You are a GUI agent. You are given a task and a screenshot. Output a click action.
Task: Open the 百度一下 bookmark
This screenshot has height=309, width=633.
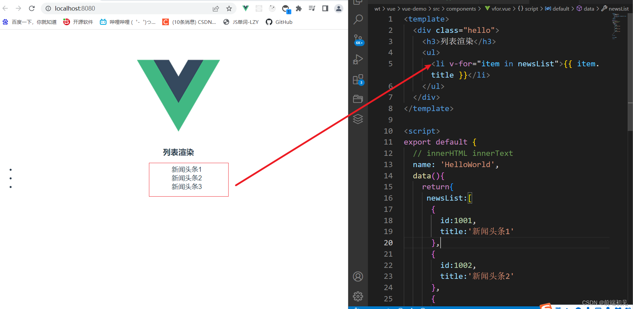pyautogui.click(x=30, y=22)
